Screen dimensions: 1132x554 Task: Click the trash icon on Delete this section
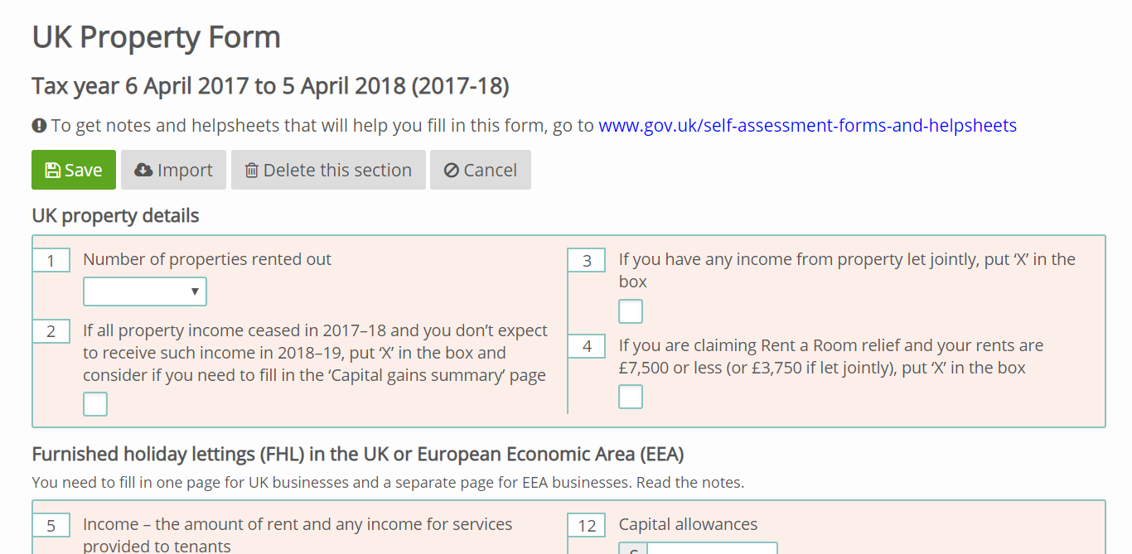tap(251, 171)
